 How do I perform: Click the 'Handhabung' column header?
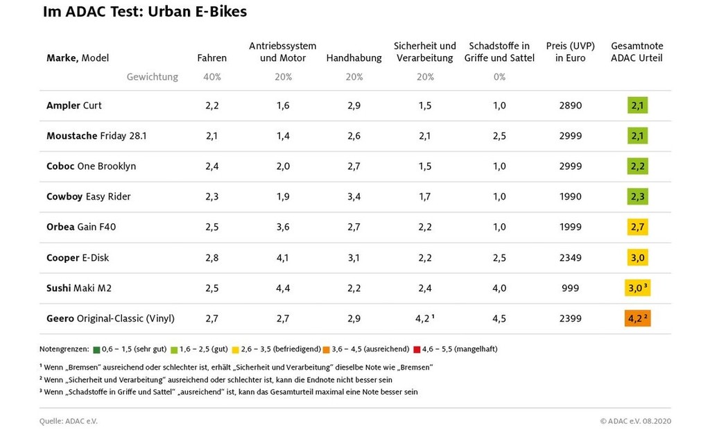click(x=354, y=58)
